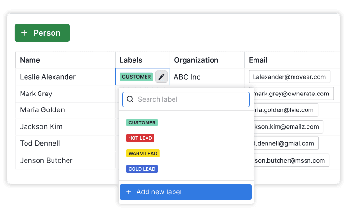
Task: Click the magnifier icon in label search
Action: click(130, 99)
